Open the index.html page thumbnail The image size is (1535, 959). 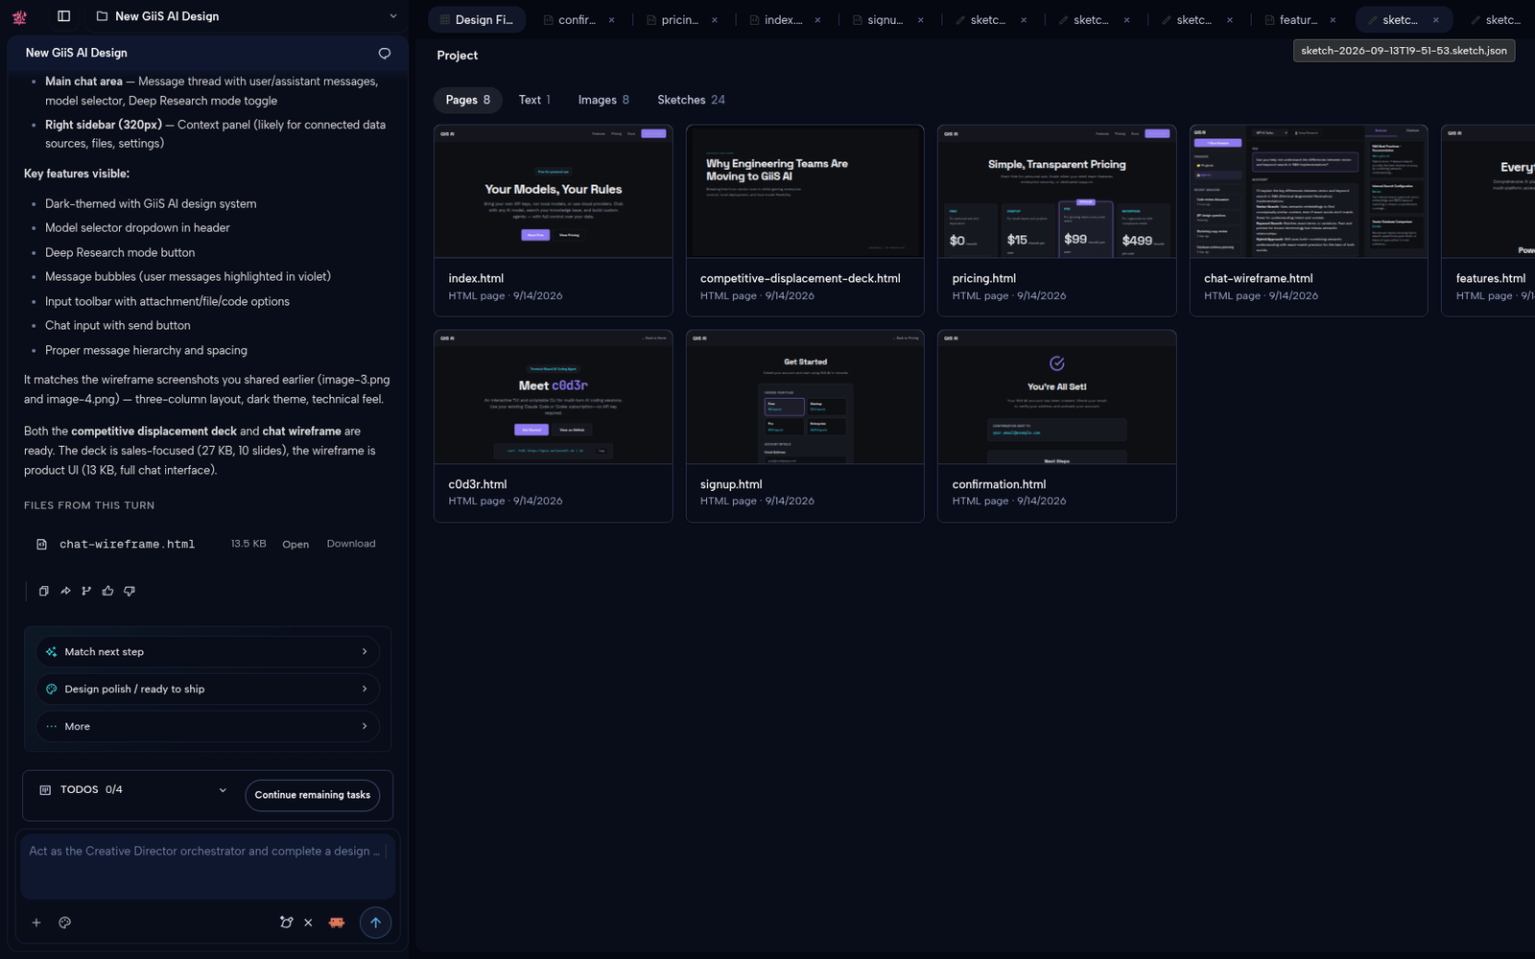tap(554, 192)
